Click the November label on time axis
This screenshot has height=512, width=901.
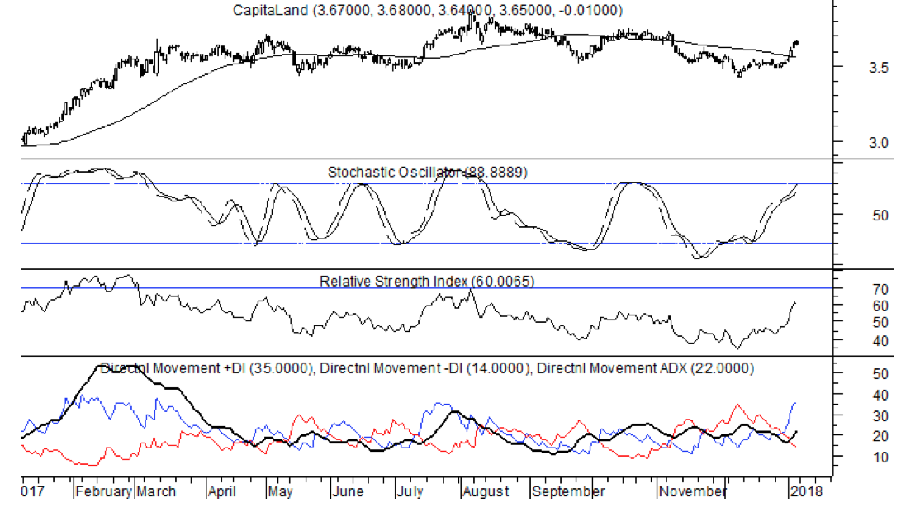tap(693, 492)
